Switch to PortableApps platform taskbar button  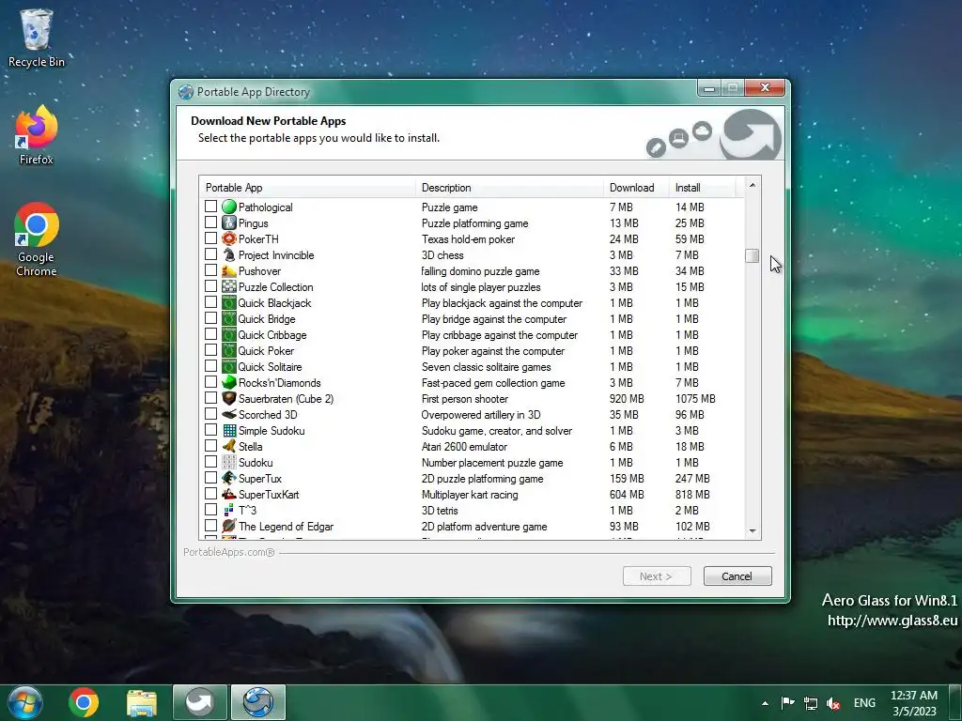(200, 702)
